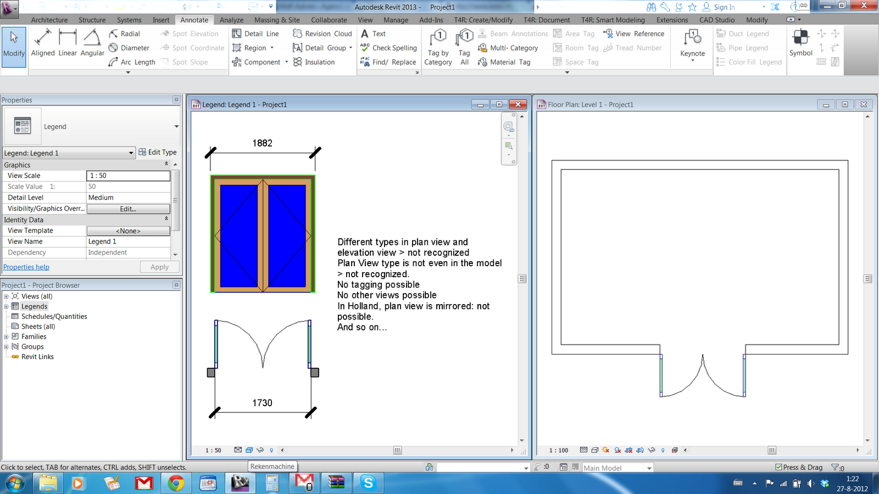Insert a Revision Cloud
The width and height of the screenshot is (879, 494).
coord(322,33)
